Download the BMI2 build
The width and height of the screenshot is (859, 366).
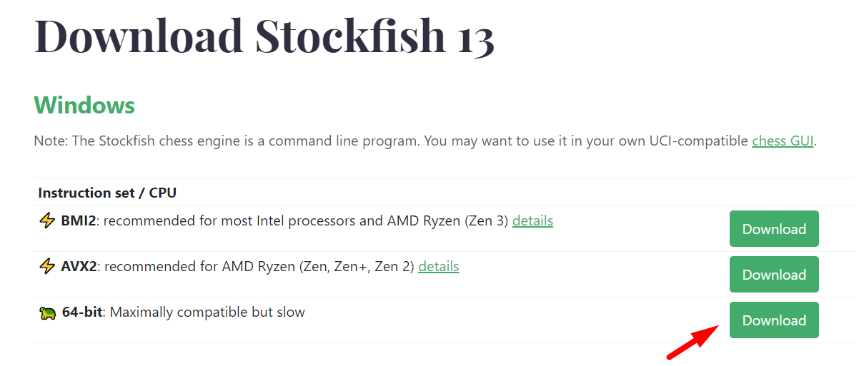tap(774, 229)
